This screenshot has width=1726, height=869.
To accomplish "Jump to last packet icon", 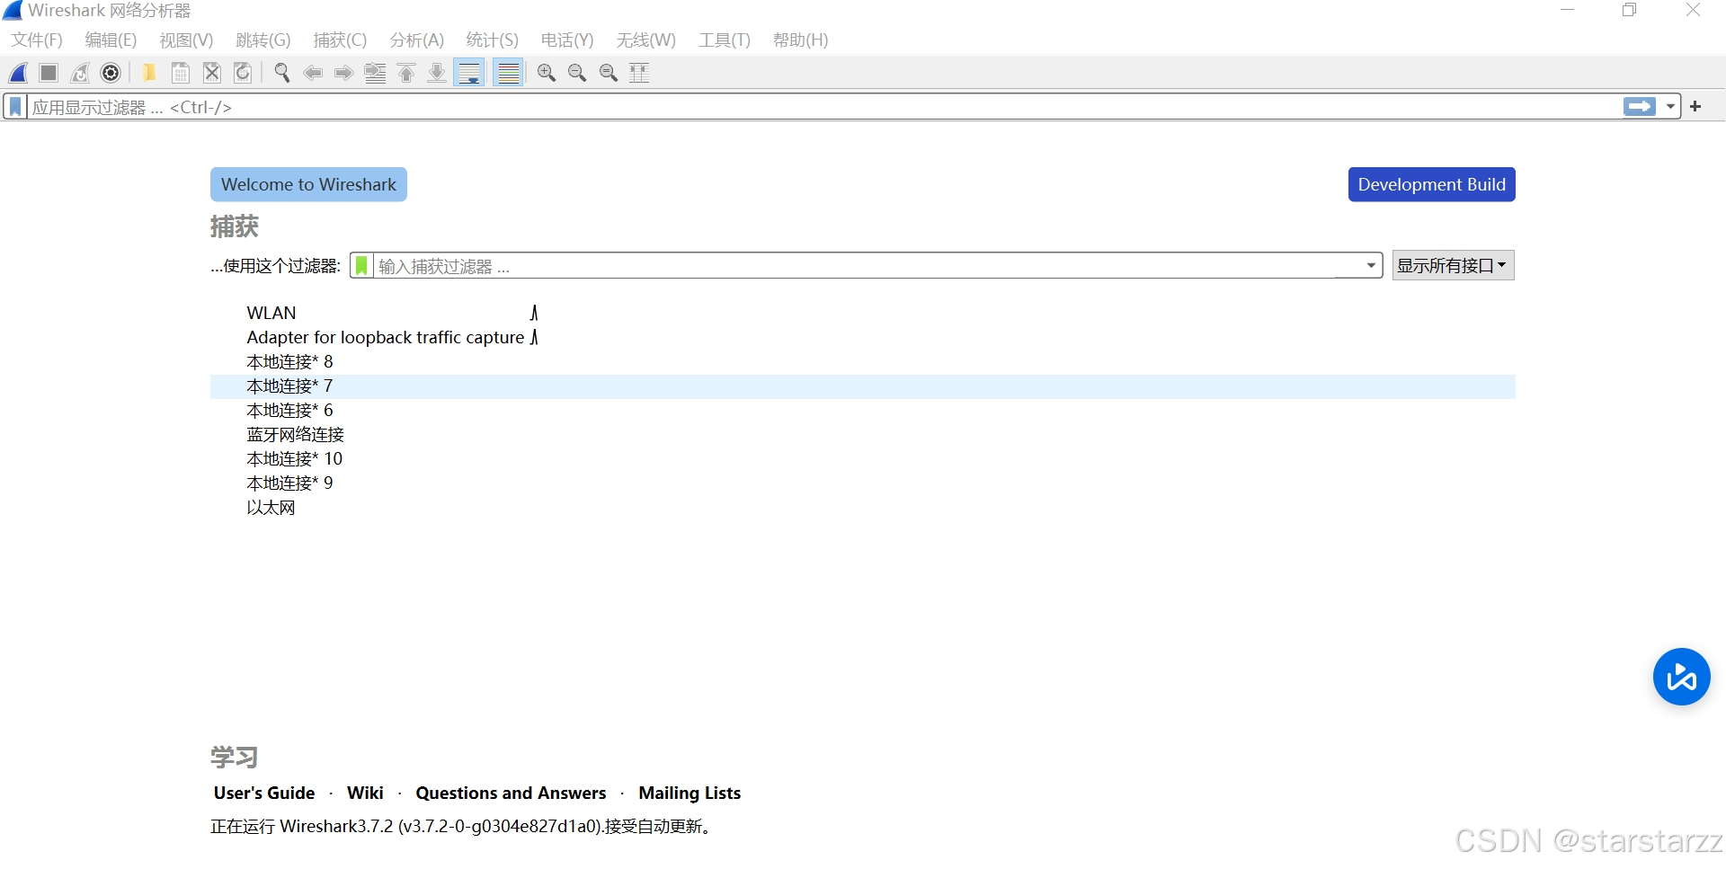I will tap(437, 73).
